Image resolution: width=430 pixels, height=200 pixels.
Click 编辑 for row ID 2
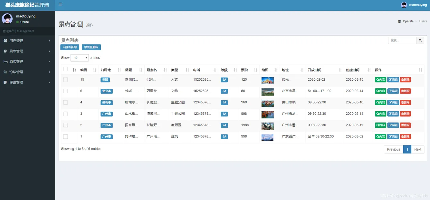393,125
